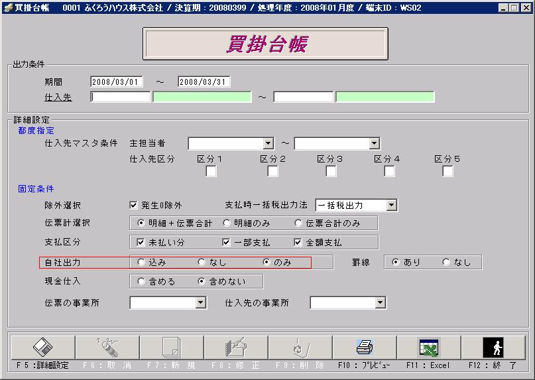535x380 pixels.
Task: Uncheck the 全額支払 checkbox
Action: coord(298,243)
